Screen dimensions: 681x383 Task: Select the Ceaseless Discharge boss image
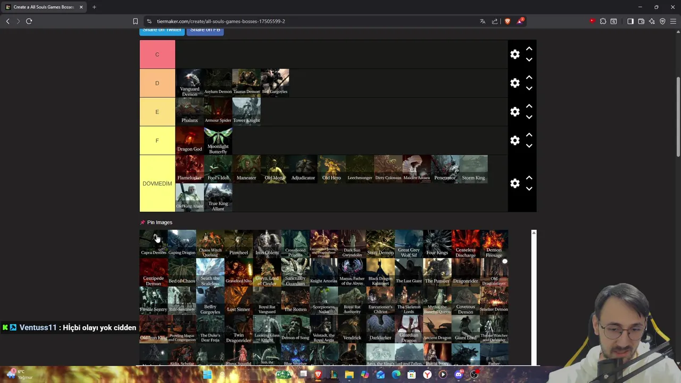pos(466,244)
